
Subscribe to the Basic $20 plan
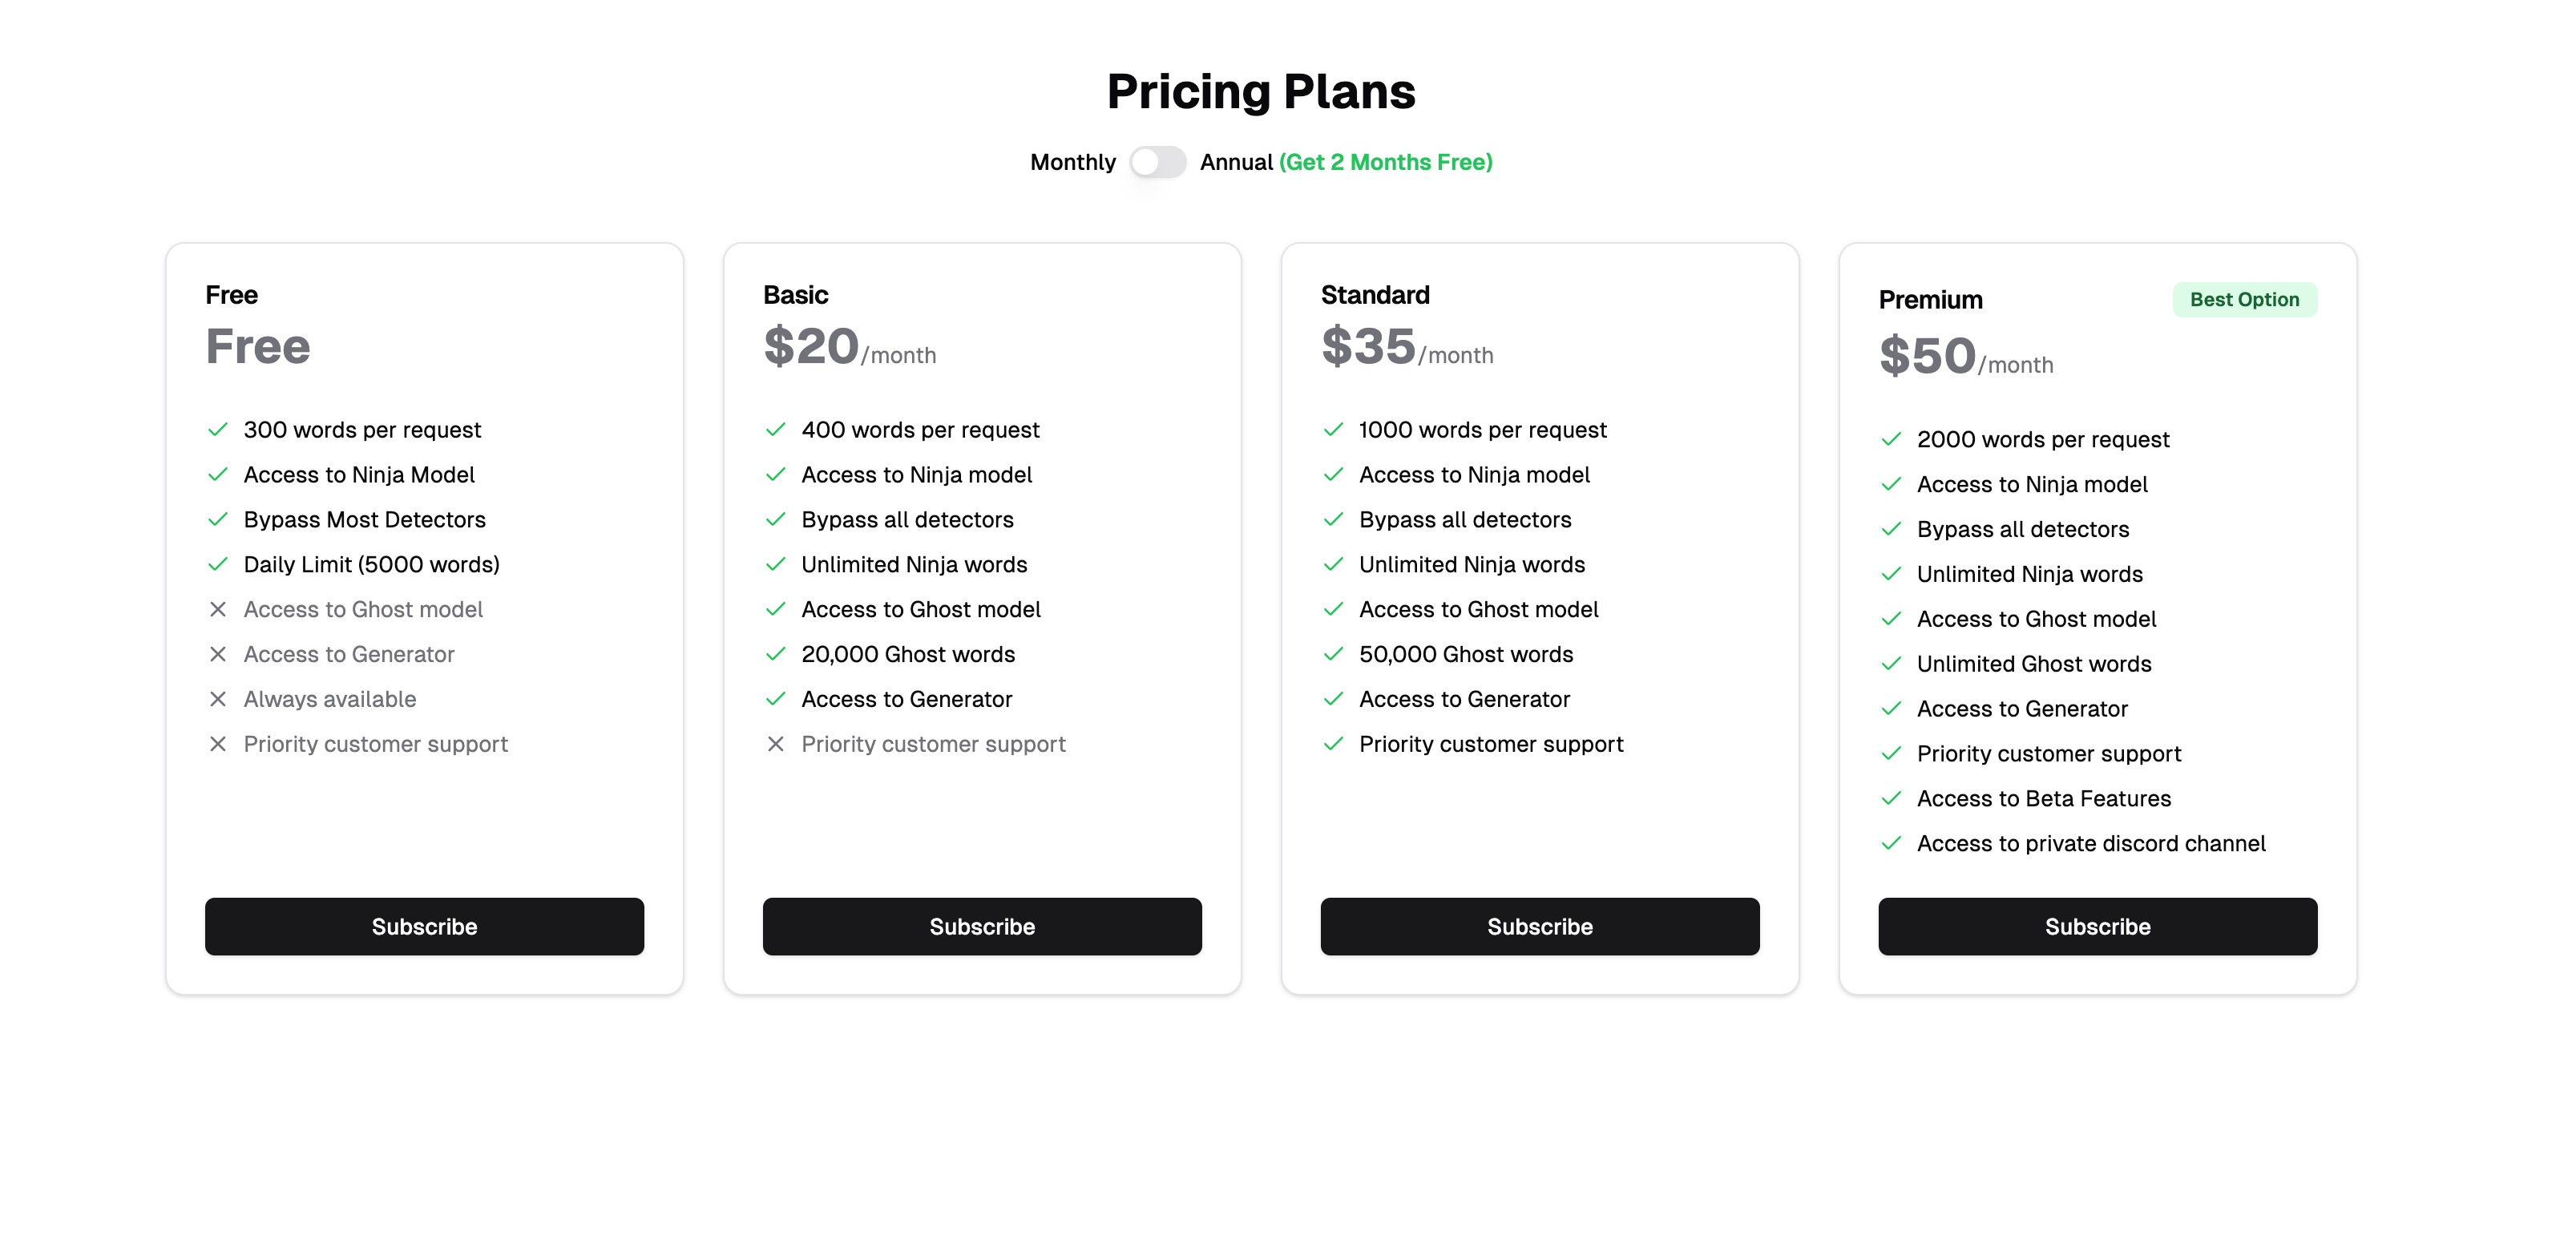pos(981,926)
